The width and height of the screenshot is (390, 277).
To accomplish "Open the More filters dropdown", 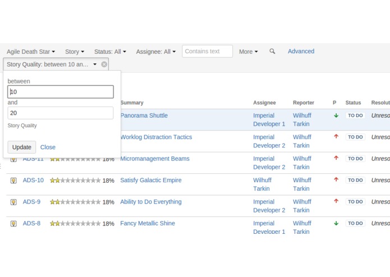I will pyautogui.click(x=248, y=52).
